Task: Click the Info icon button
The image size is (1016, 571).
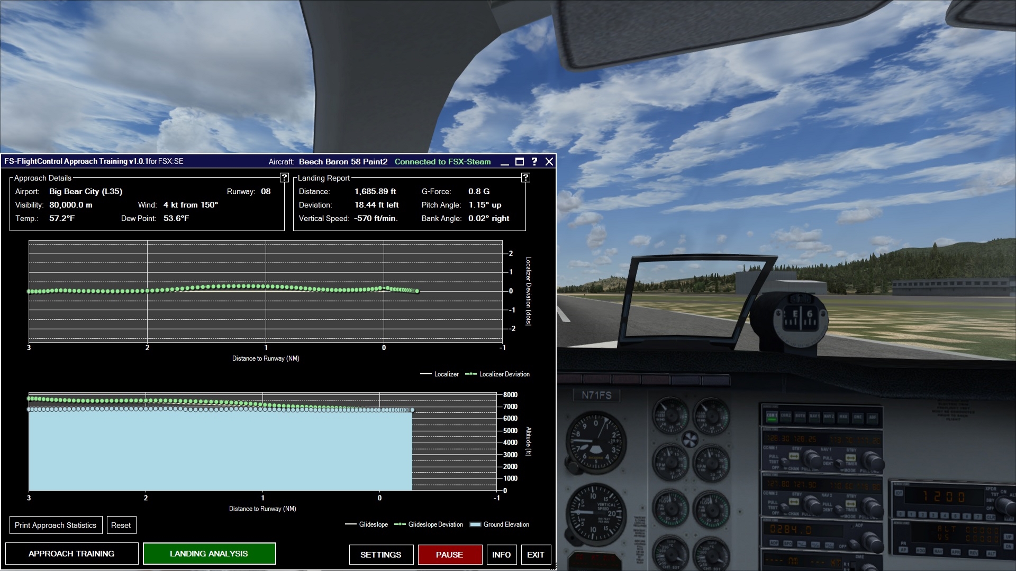Action: pyautogui.click(x=502, y=554)
